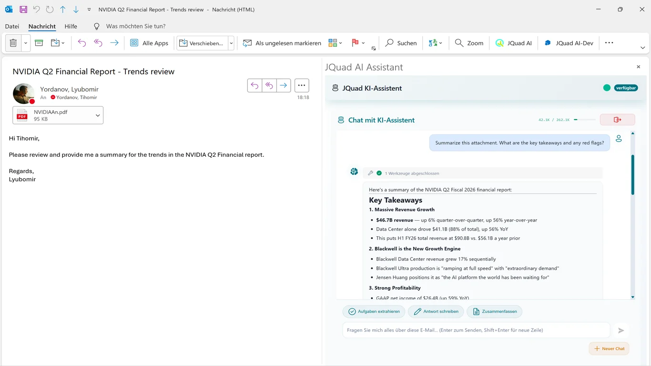This screenshot has height=366, width=651.
Task: Click the verfügbar status badge
Action: pyautogui.click(x=626, y=88)
